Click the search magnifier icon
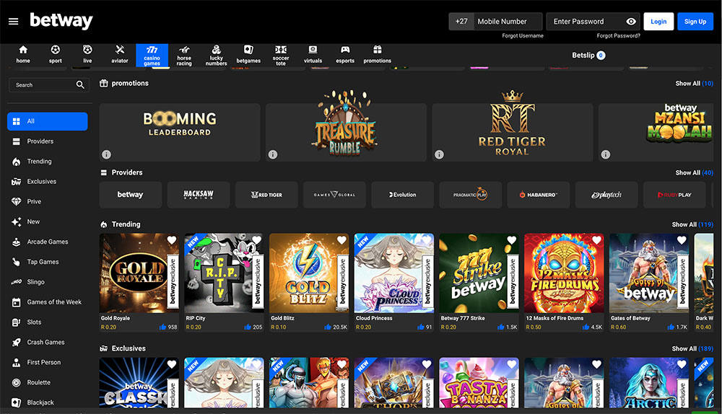 [80, 85]
